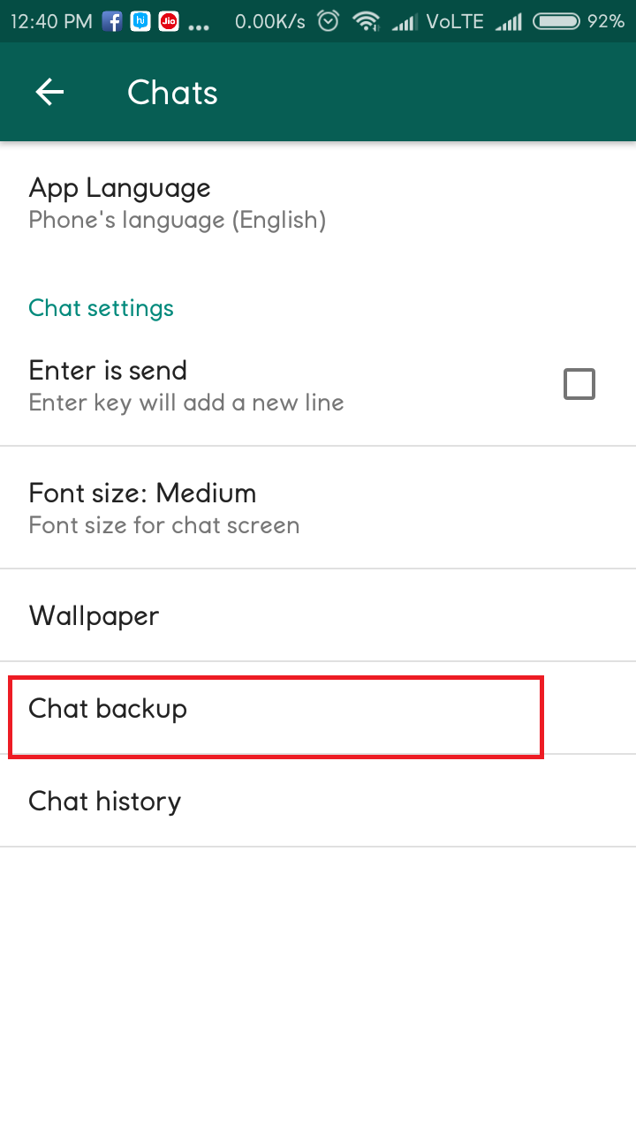Tap the alarm clock status icon
636x1130 pixels.
(x=328, y=21)
